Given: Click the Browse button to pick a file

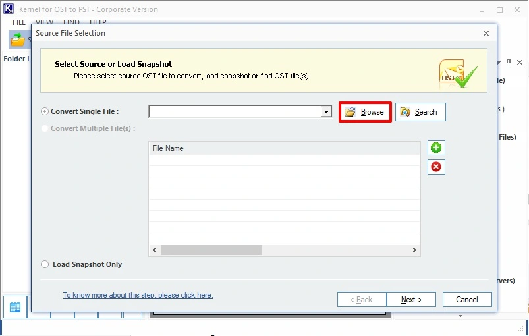Looking at the screenshot, I should [365, 112].
